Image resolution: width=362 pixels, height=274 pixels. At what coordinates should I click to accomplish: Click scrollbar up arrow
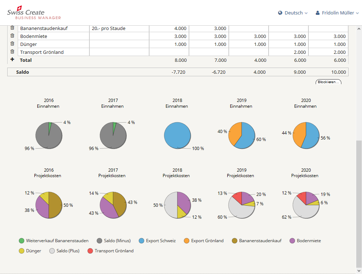point(359,29)
